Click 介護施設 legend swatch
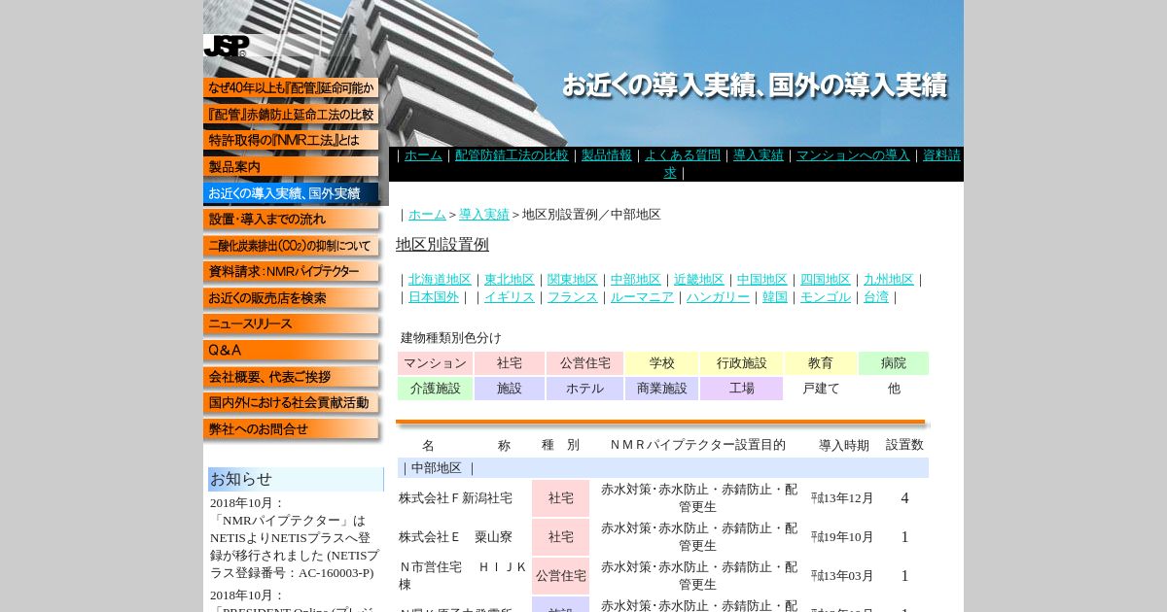Viewport: 1167px width, 612px height. click(x=435, y=389)
